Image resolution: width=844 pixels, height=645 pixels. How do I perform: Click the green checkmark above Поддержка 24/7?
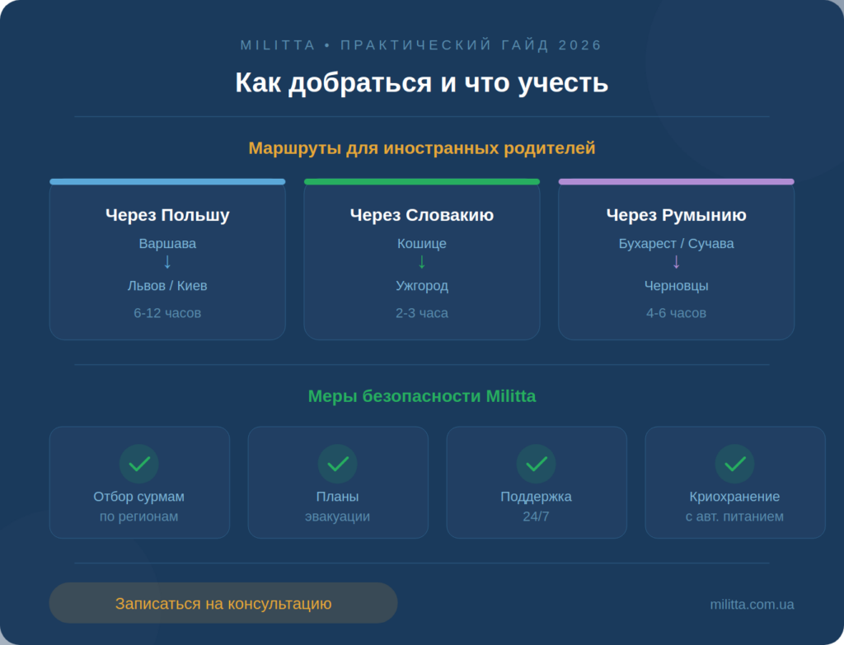537,464
